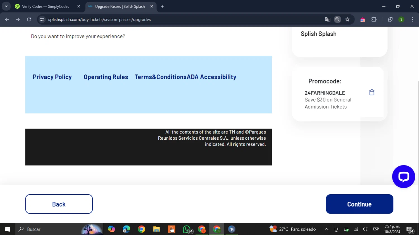Open the Privacy Policy link

(x=52, y=77)
